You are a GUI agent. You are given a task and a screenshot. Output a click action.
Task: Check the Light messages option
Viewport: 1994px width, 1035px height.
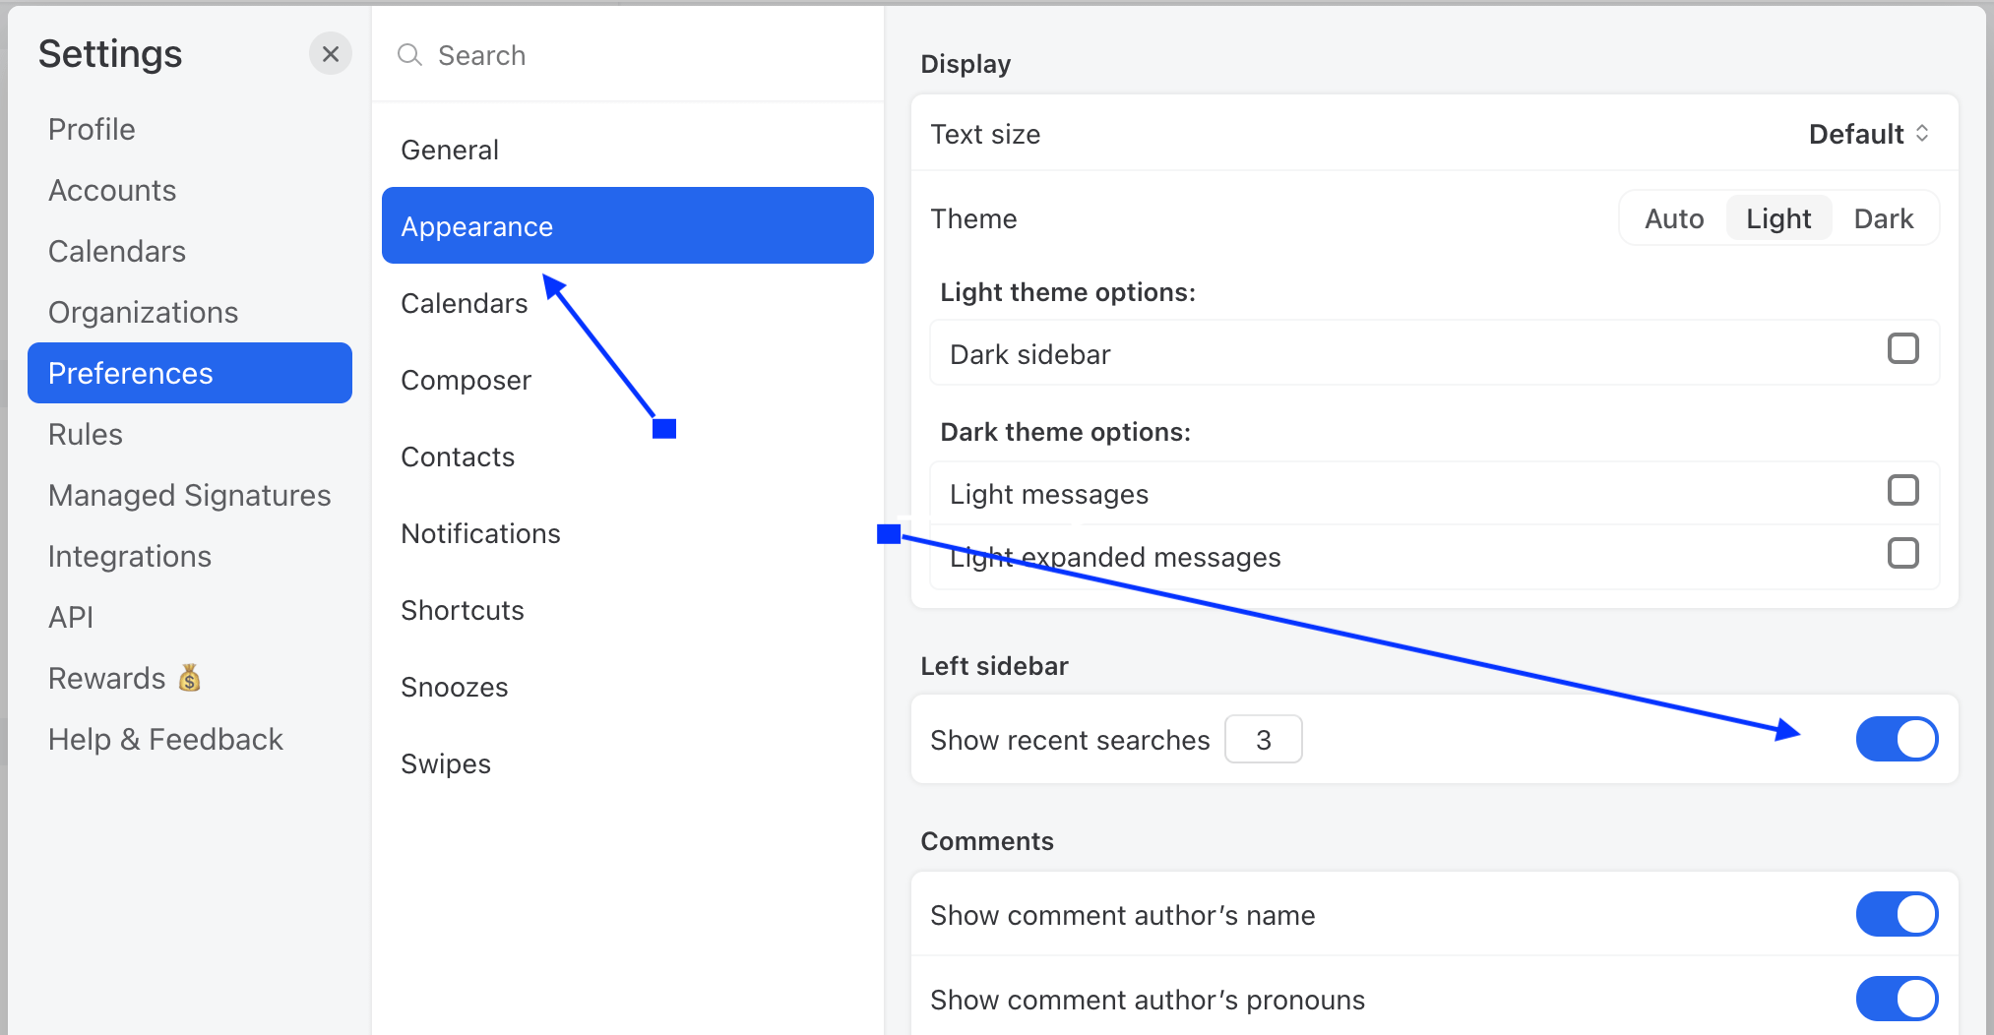[x=1902, y=490]
